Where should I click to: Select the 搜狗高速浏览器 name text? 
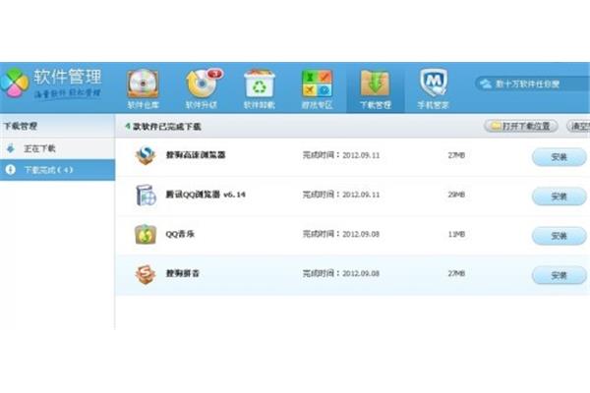(x=196, y=155)
